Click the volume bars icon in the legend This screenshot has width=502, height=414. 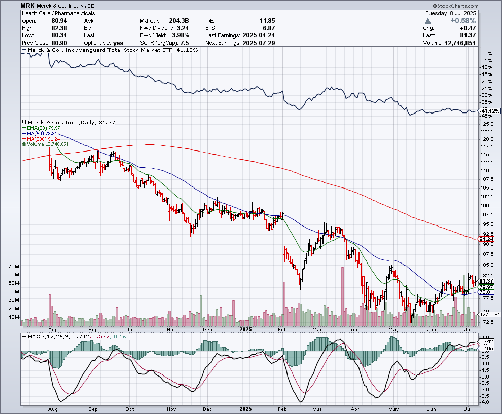24,144
